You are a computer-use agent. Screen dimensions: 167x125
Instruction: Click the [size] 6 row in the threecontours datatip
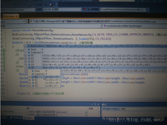95,49
